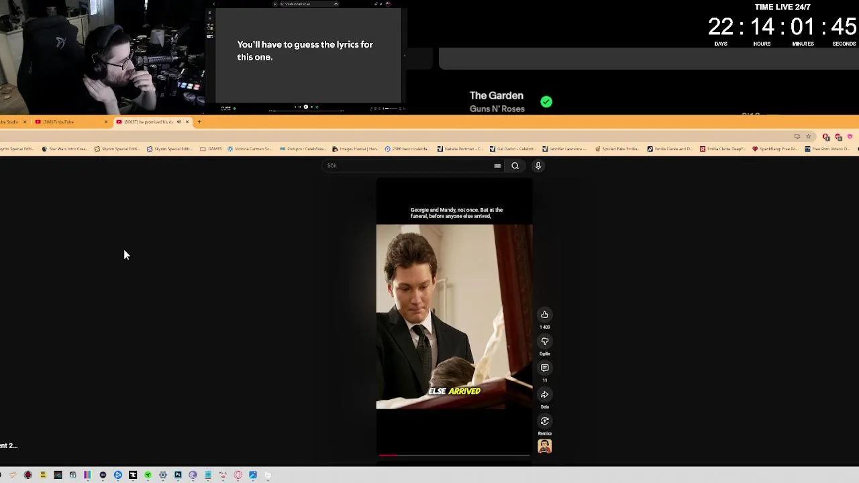Expand the GAMES bookmark folder
Image resolution: width=859 pixels, height=483 pixels.
pos(211,149)
